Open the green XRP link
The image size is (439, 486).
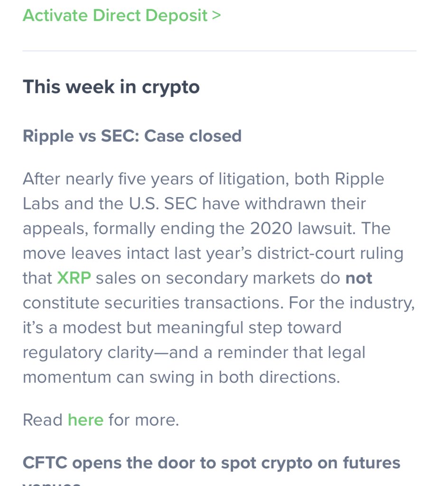[74, 278]
